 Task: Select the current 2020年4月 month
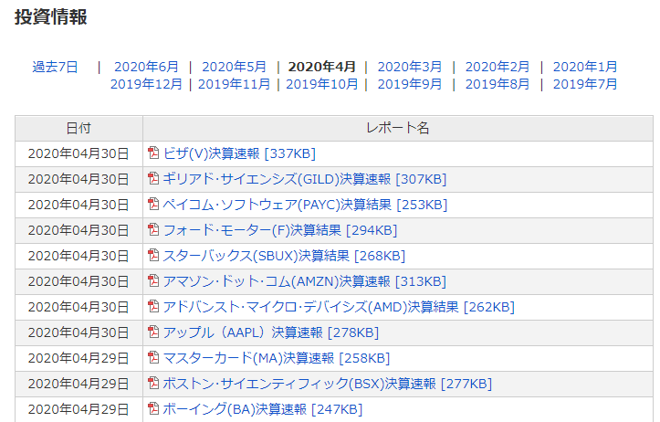(322, 67)
